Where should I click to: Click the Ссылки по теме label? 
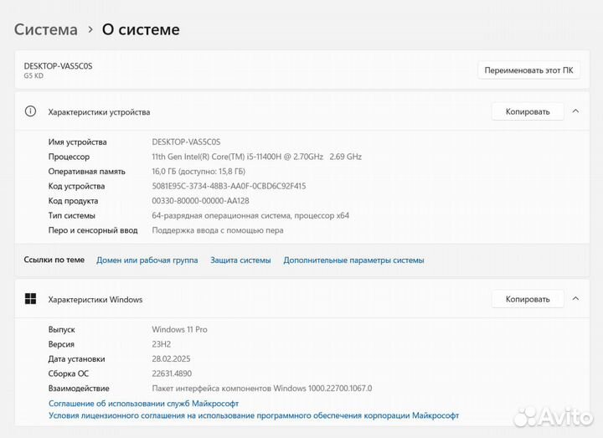pyautogui.click(x=54, y=260)
